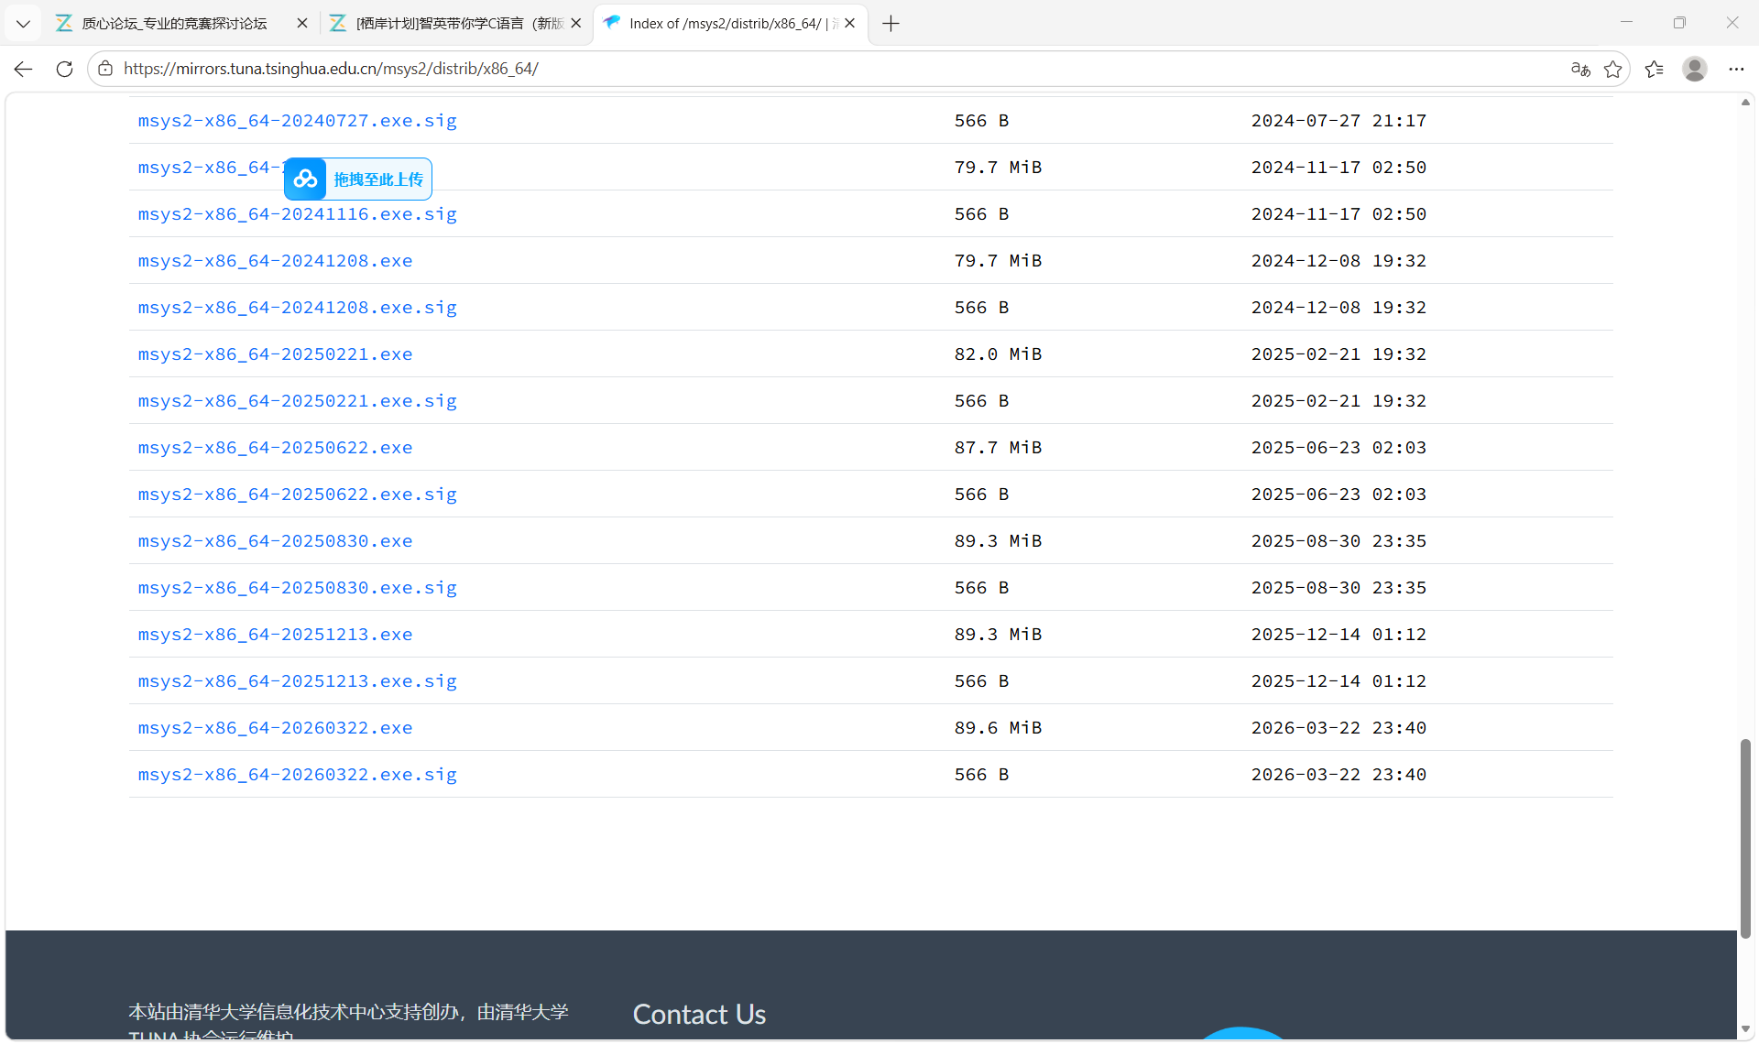Click the 82.0 MiB size value

pyautogui.click(x=998, y=354)
